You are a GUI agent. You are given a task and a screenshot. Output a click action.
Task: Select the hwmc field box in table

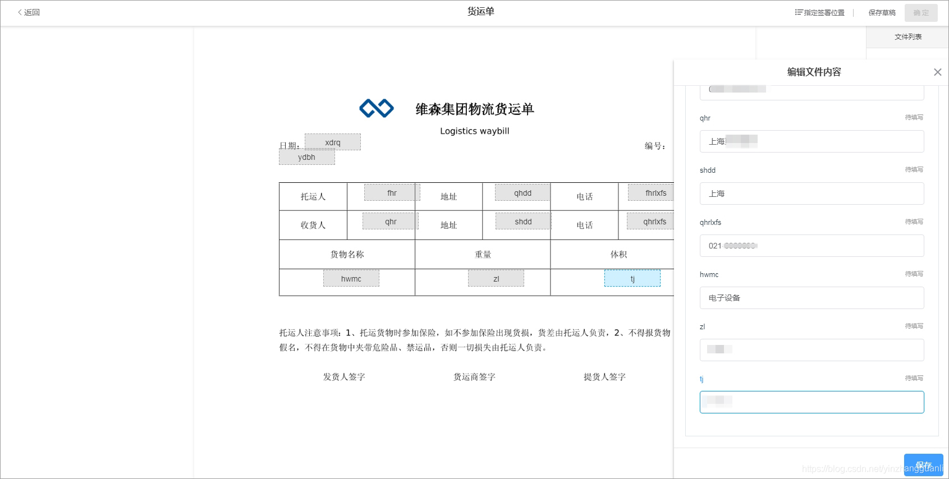coord(351,278)
